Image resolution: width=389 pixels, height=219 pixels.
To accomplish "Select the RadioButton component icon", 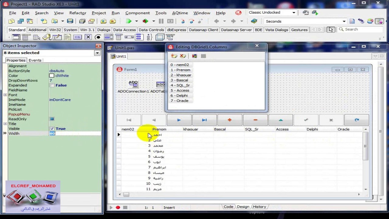I will (98, 37).
